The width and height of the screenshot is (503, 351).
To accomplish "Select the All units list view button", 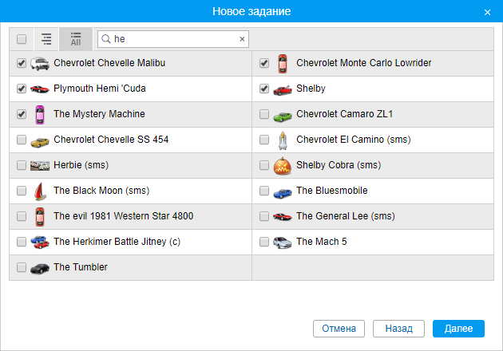I will (76, 39).
